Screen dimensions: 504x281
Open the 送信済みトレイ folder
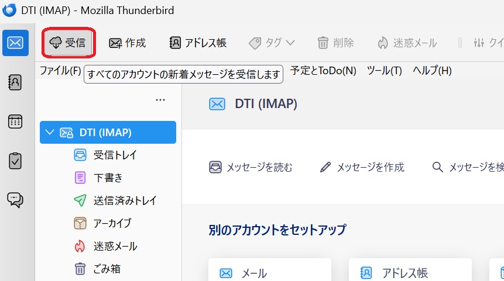[x=108, y=200]
